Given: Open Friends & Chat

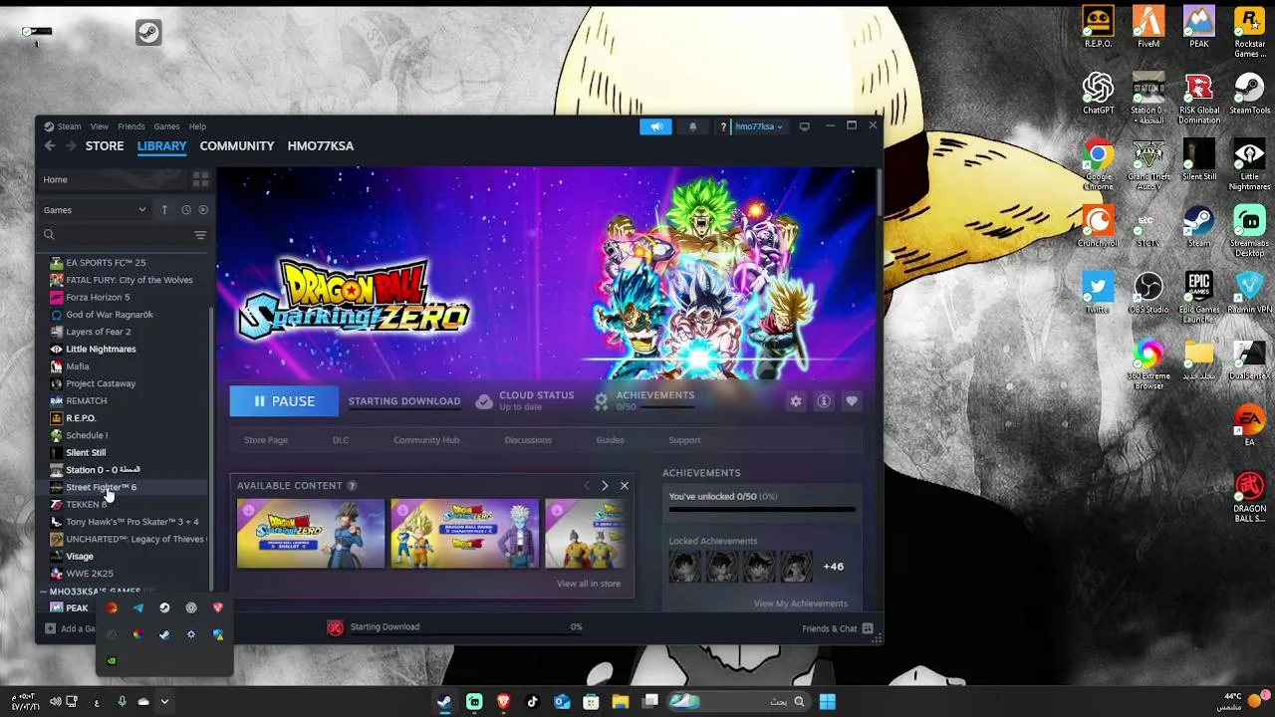Looking at the screenshot, I should (837, 629).
